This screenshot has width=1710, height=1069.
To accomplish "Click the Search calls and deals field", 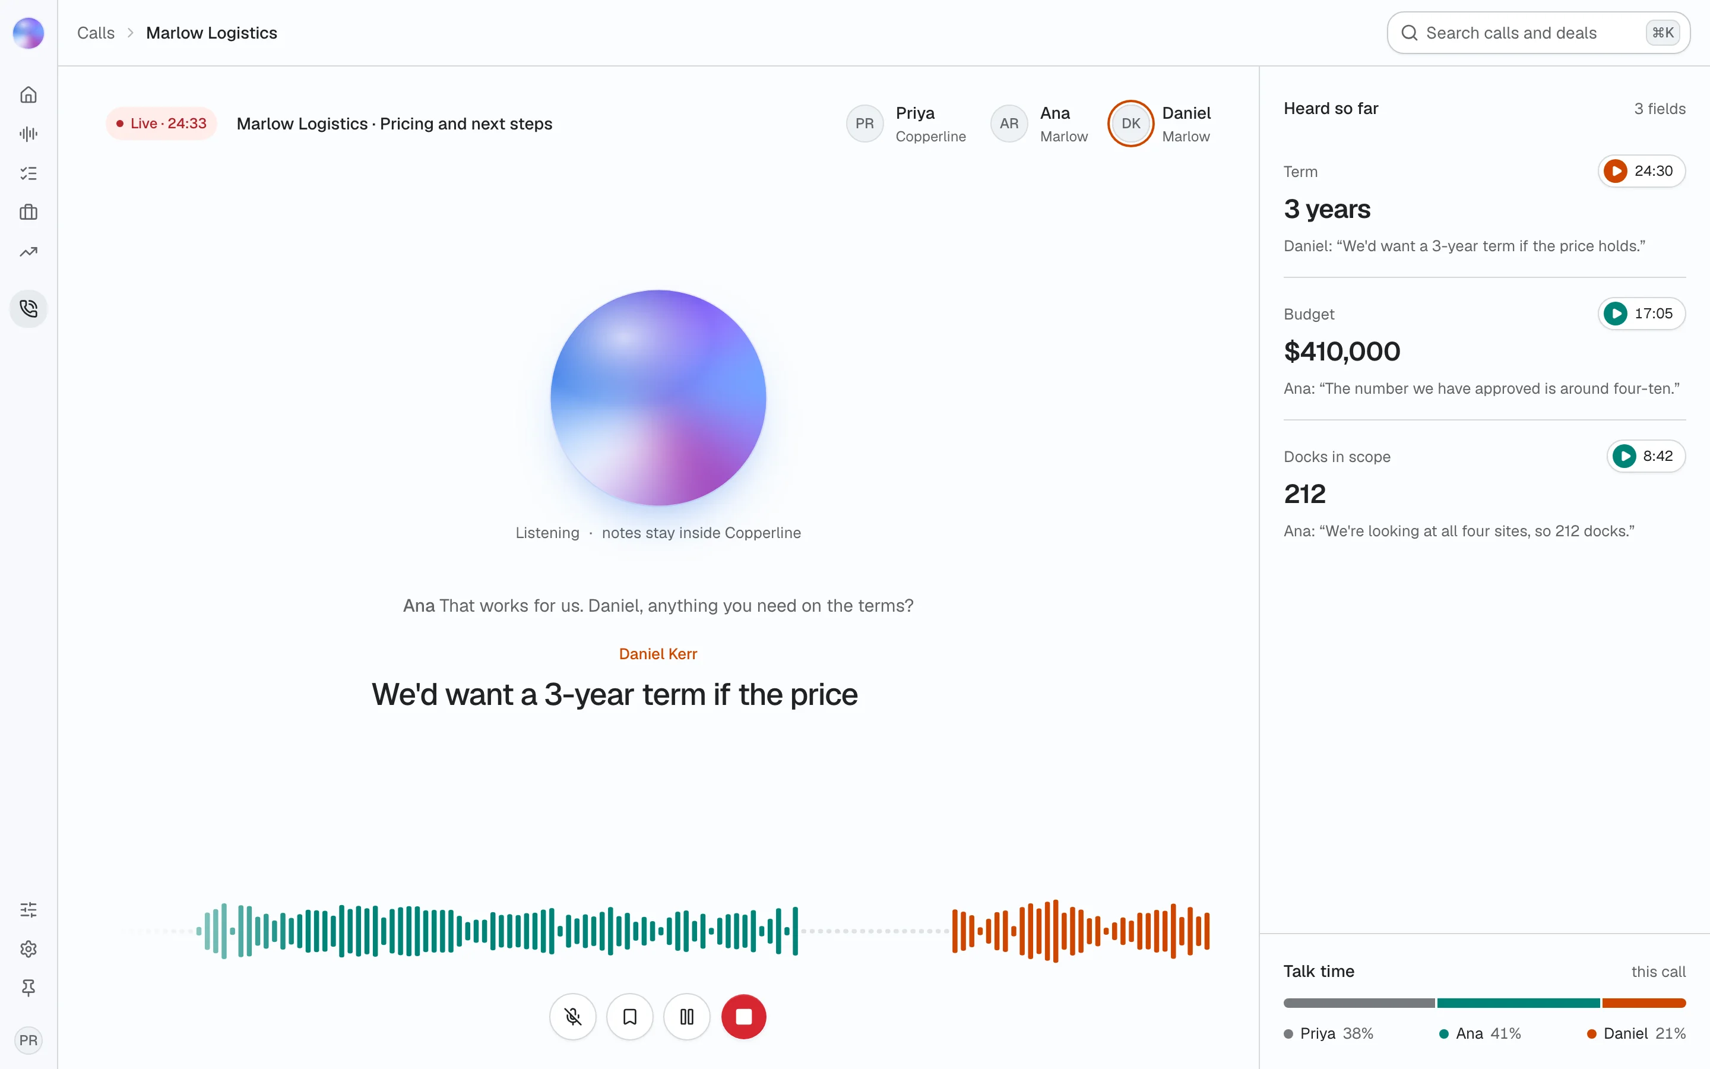I will tap(1538, 33).
